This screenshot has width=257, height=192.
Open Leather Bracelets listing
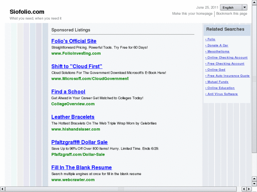click(x=73, y=117)
